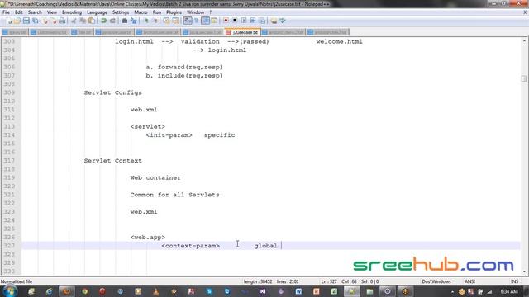Click the scrollbar up arrow
Screen dimensions: 529x297
pos(524,40)
